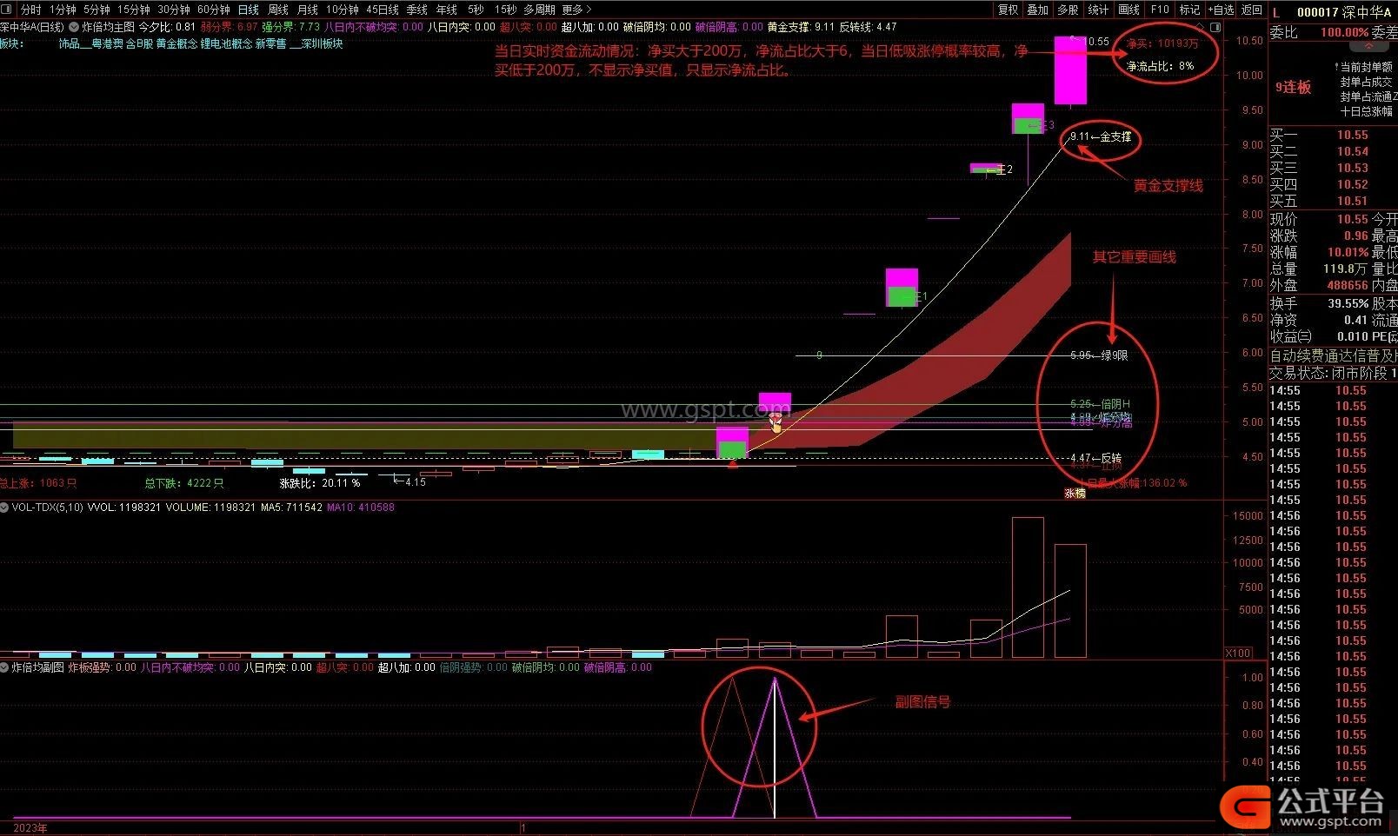The width and height of the screenshot is (1398, 836).
Task: Select the 10分钟 period tab
Action: tap(342, 10)
